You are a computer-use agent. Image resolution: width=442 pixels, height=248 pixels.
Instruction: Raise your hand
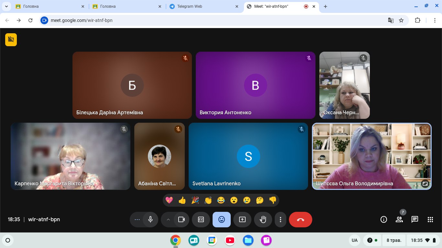[263, 220]
